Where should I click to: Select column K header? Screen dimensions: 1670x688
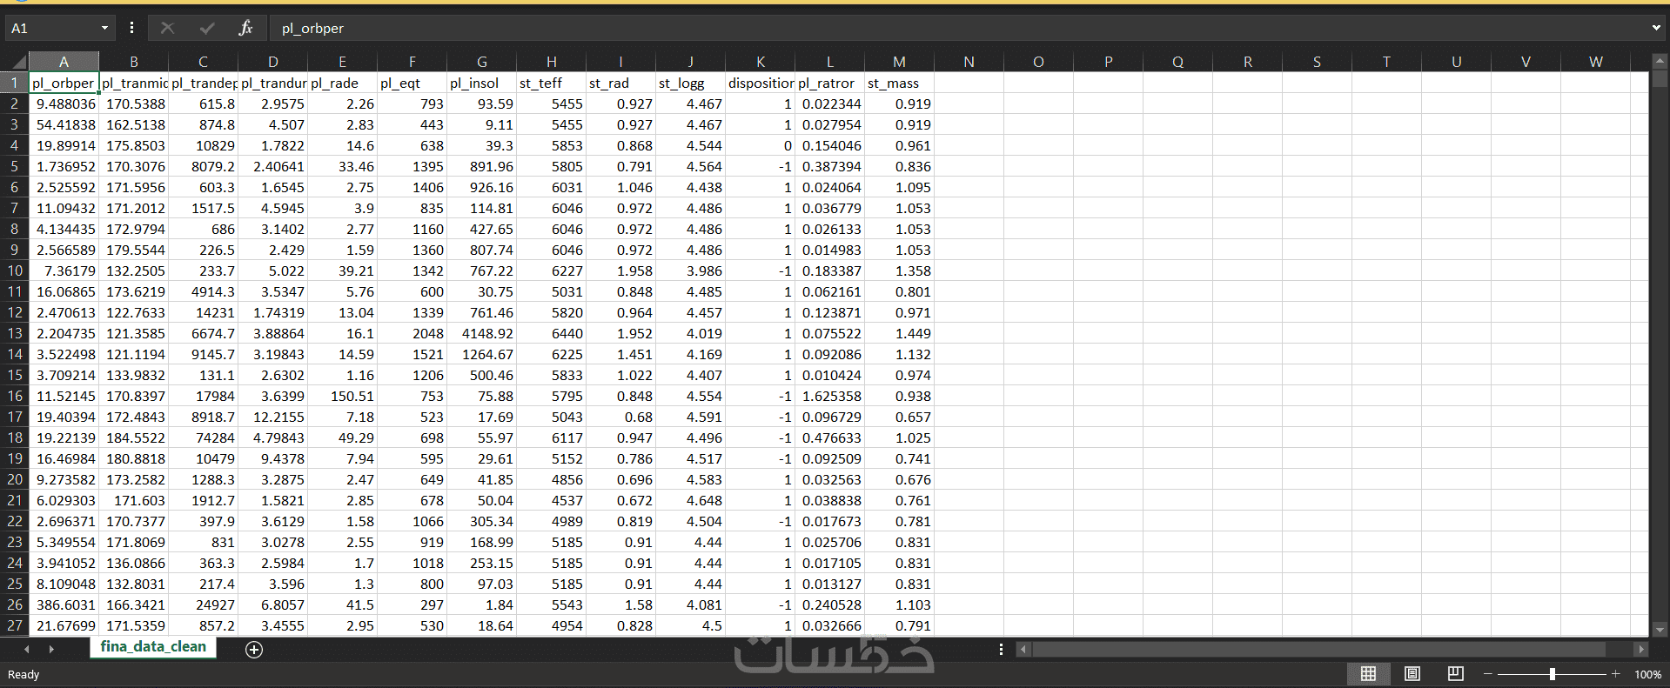760,62
